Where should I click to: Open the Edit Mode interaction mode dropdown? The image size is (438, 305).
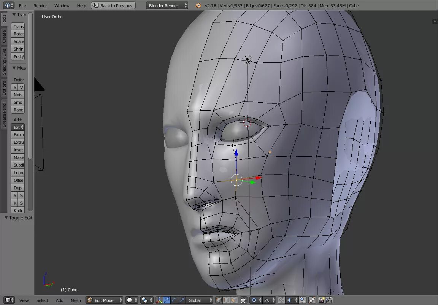click(104, 300)
